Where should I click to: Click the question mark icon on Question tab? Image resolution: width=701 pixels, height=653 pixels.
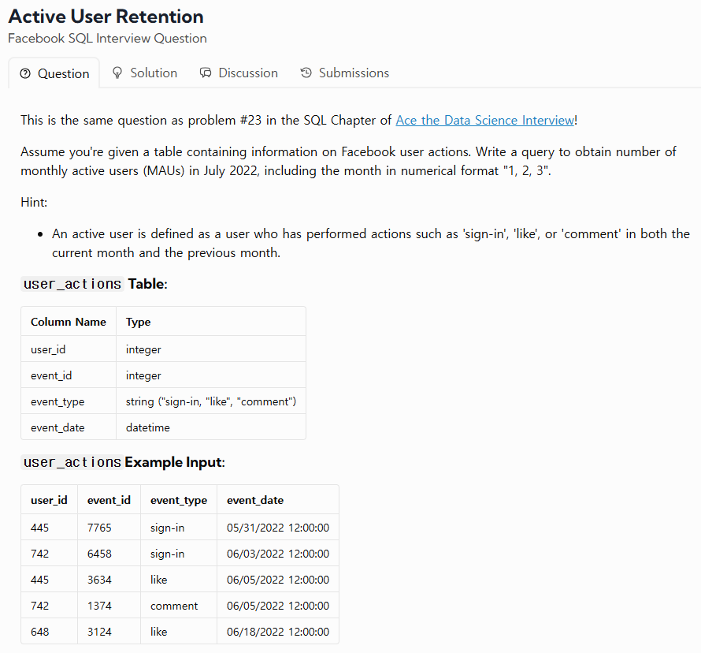point(25,73)
